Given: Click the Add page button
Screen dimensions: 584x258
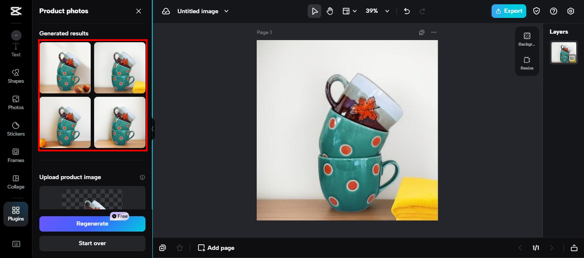Looking at the screenshot, I should [216, 248].
